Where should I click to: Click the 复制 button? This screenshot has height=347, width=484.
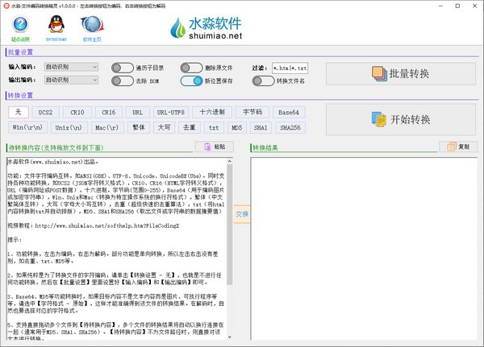coord(458,147)
